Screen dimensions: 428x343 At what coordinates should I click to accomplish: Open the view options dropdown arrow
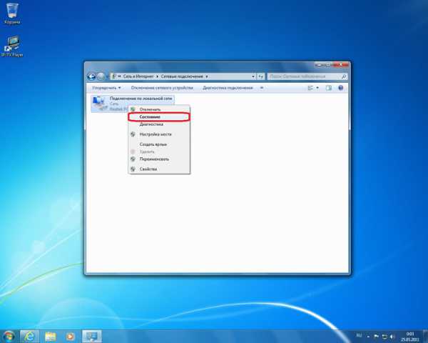[317, 87]
